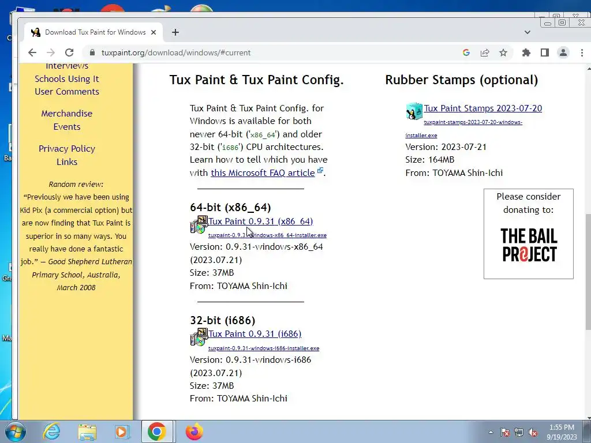The image size is (591, 443).
Task: Select the Download Tux Paint for Windows tab
Action: pos(93,32)
